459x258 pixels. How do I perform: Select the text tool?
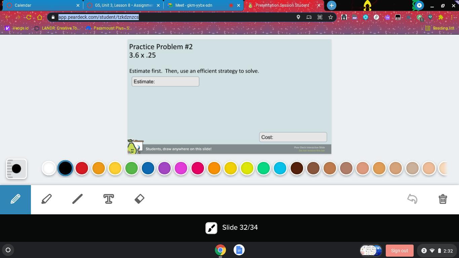pos(109,199)
